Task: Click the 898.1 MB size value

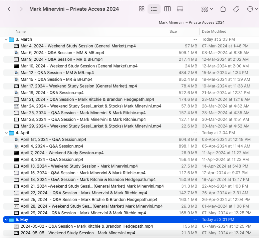Action: [x=188, y=146]
